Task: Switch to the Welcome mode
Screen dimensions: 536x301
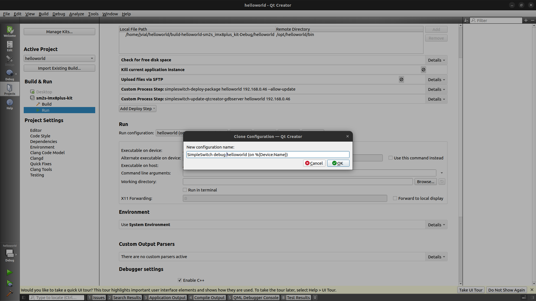Action: click(x=9, y=31)
